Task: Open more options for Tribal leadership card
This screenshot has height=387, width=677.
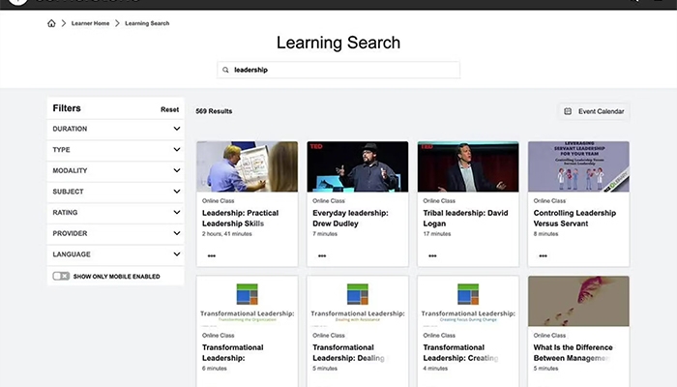Action: point(432,255)
